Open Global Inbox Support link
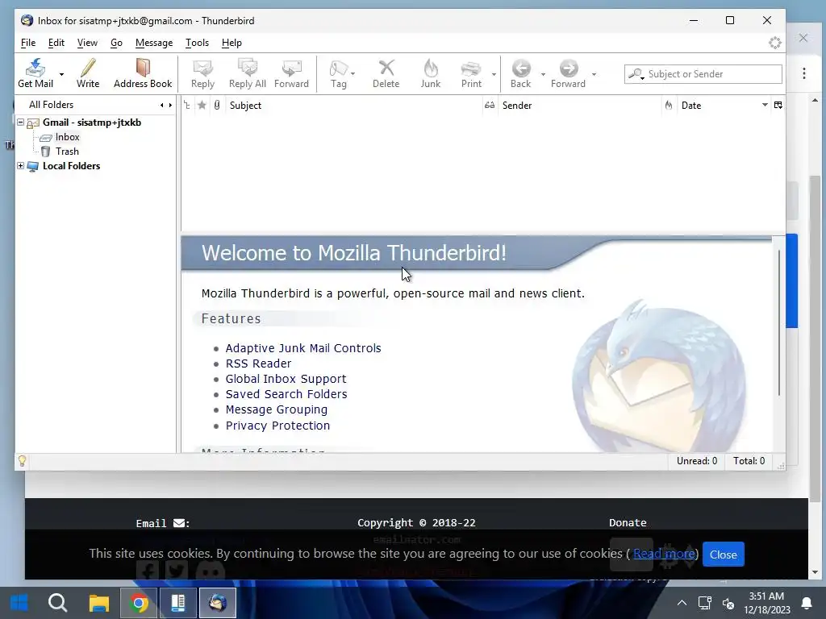 click(x=286, y=379)
